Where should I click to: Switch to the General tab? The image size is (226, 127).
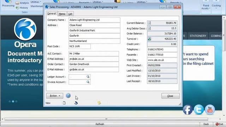(x=52, y=13)
